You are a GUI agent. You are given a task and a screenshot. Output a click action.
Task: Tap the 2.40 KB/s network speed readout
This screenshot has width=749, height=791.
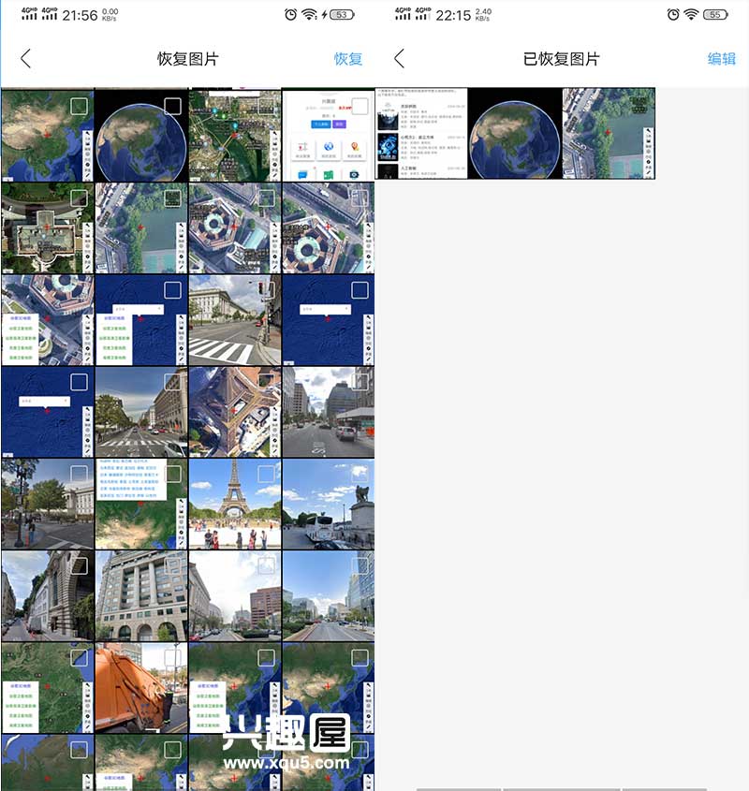click(483, 15)
